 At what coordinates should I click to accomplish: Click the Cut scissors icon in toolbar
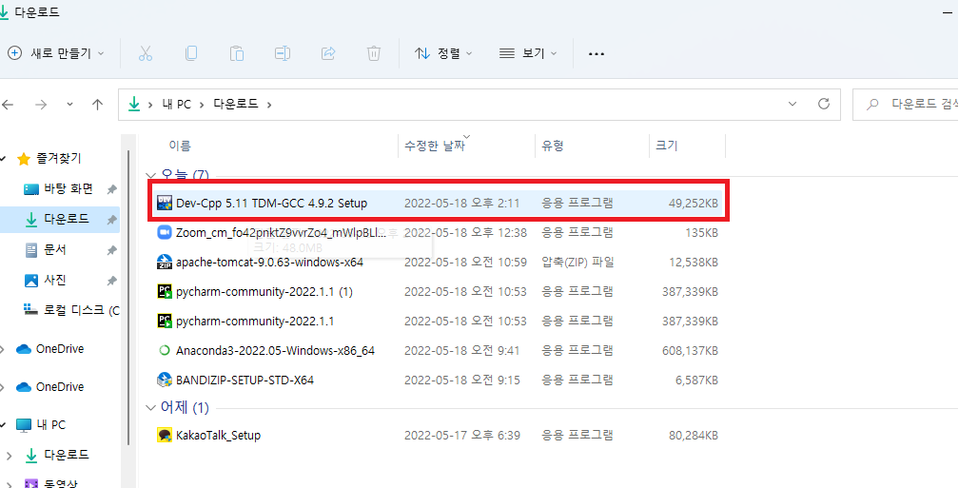(x=145, y=53)
